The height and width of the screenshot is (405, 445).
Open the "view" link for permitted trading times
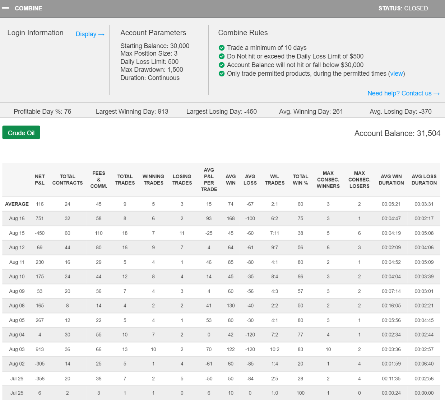[x=396, y=74]
